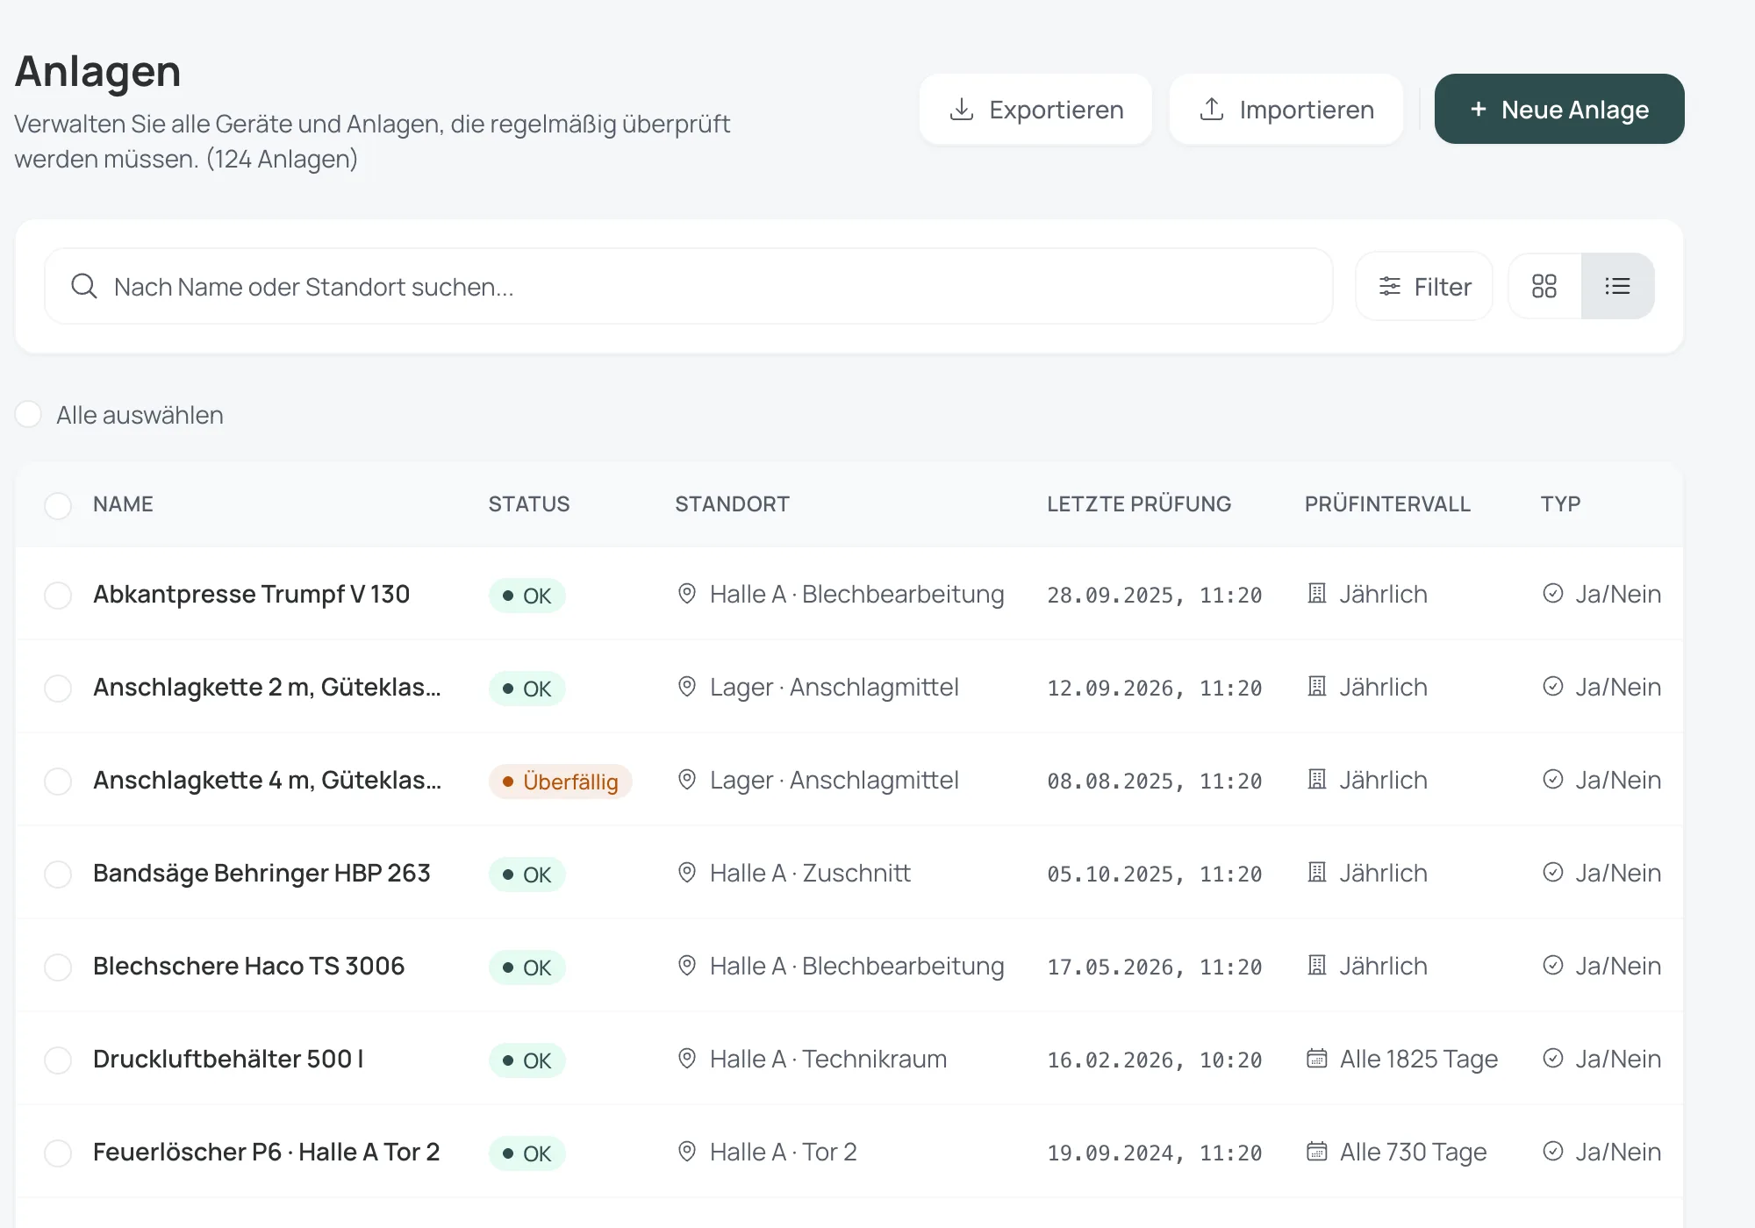This screenshot has height=1228, width=1755.
Task: Click check-circle icon in Druckluftbehälter row
Action: 1552,1059
